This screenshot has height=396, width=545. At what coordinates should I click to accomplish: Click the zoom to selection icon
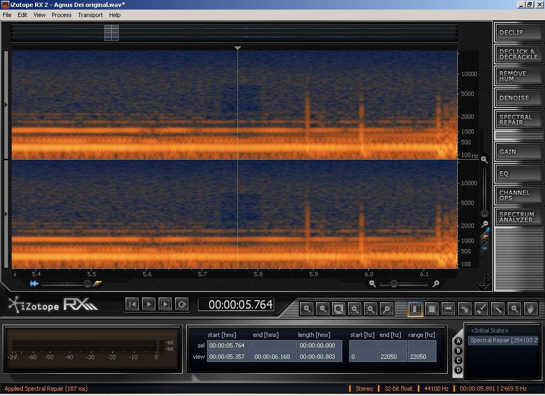354,309
